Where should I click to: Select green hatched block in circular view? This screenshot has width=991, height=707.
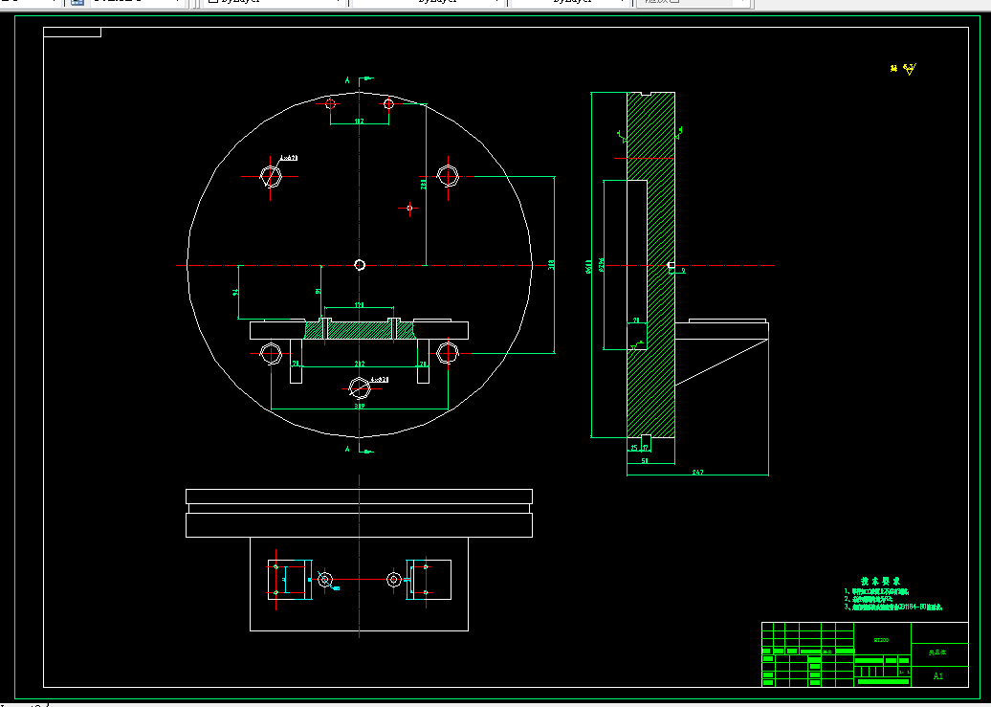360,331
